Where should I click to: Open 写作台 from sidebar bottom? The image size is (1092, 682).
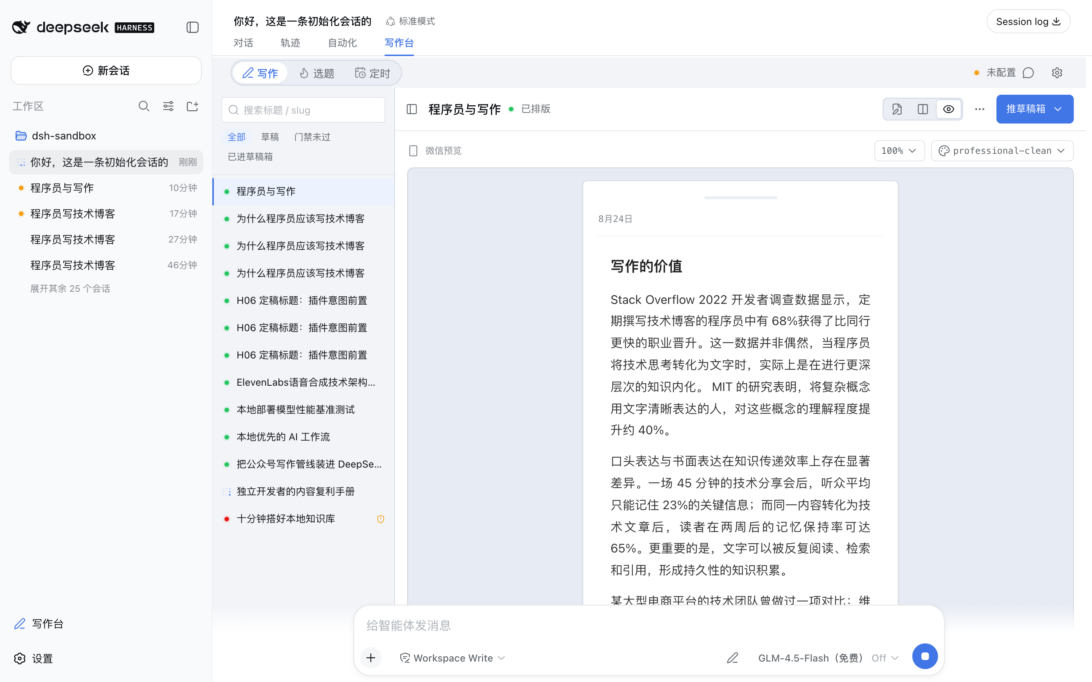(x=39, y=624)
